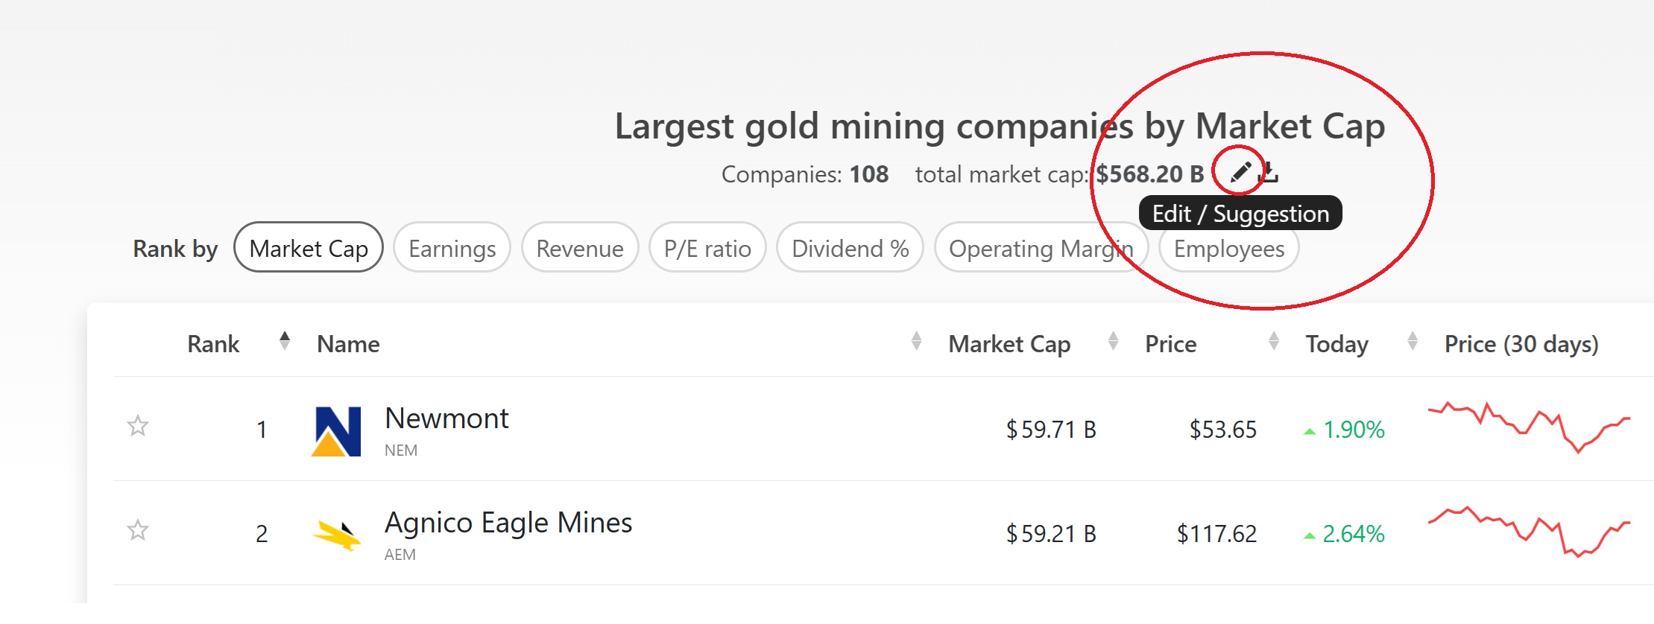1654x624 pixels.
Task: Open the Agnico Eagle Mines link
Action: point(508,523)
